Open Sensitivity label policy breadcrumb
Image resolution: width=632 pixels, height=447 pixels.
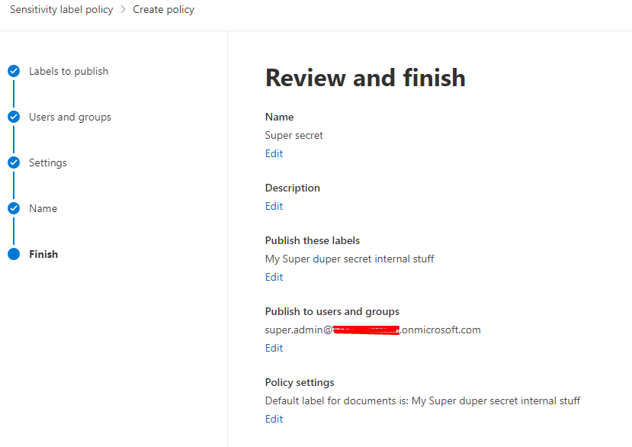(x=61, y=10)
